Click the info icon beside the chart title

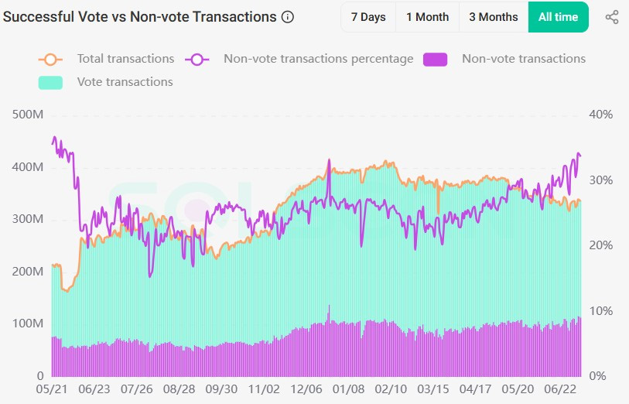pos(288,17)
